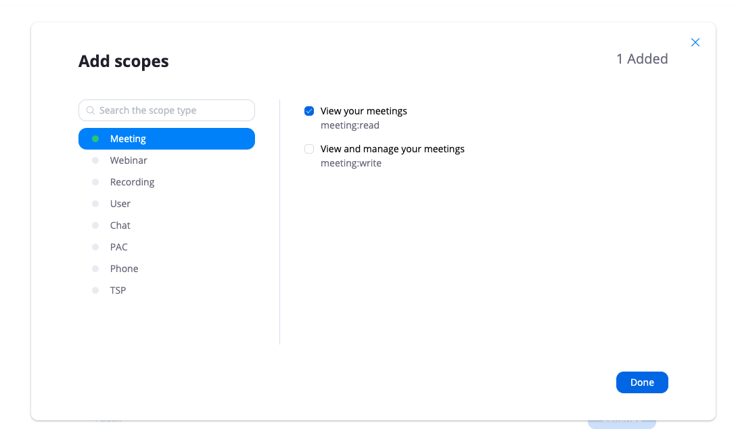
Task: Focus the Search the scope type field
Action: point(172,110)
